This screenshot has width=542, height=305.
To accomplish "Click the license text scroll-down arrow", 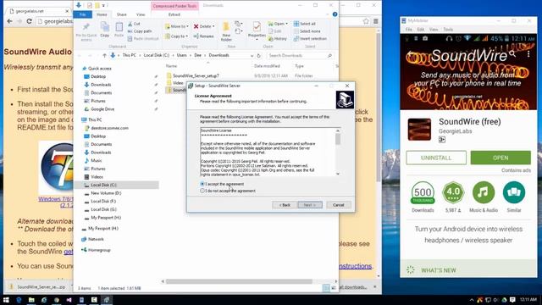I will (x=338, y=174).
